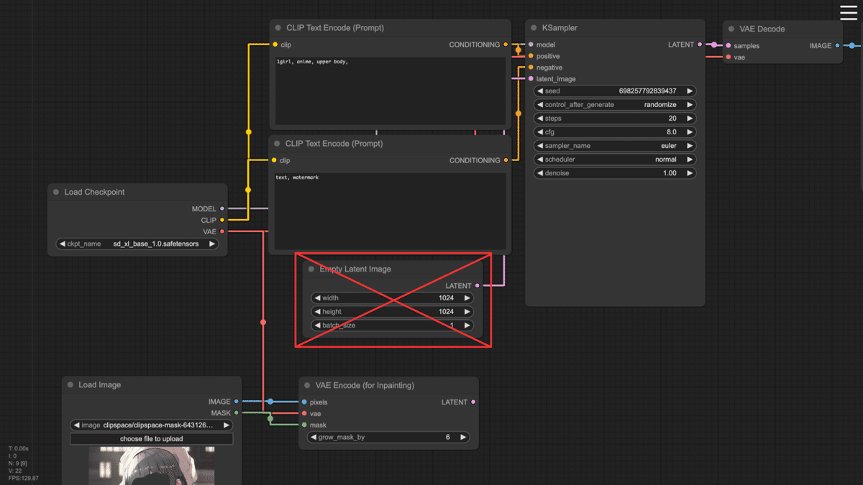Increase steps value with its right arrow

[690, 118]
